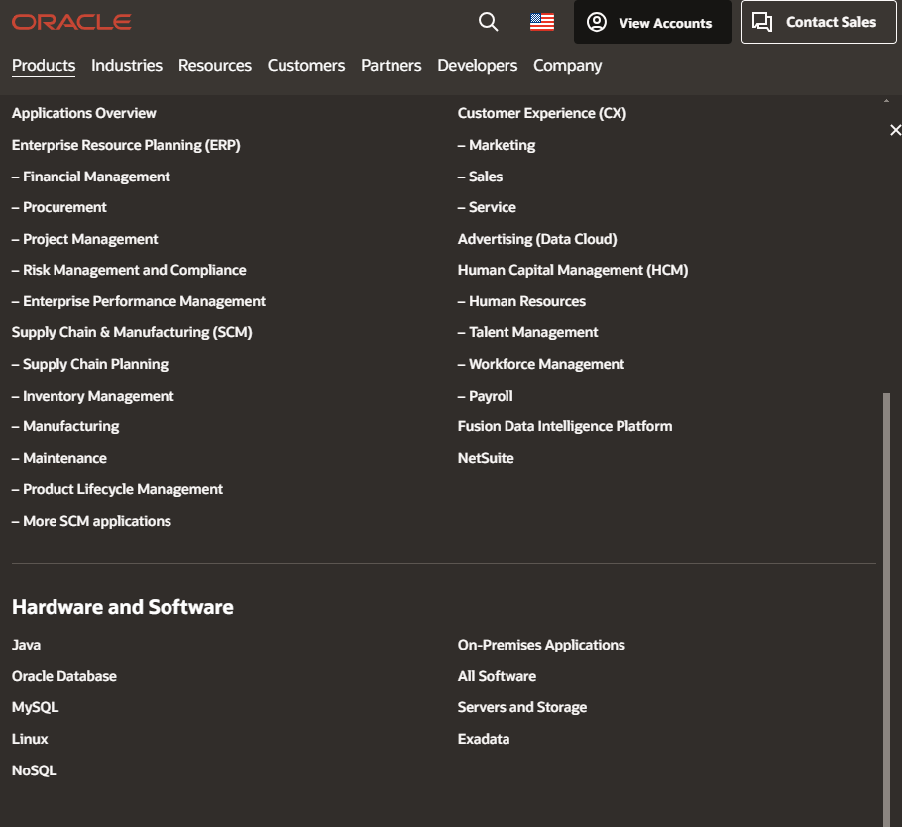Open the Maintenance link

coord(59,459)
